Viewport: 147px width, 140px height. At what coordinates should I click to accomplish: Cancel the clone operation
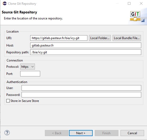click(132, 133)
